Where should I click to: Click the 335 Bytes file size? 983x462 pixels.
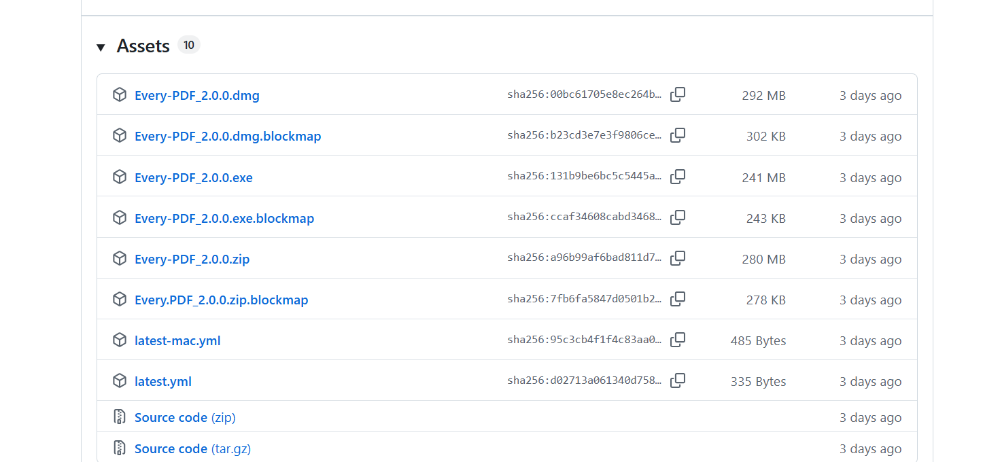point(758,382)
